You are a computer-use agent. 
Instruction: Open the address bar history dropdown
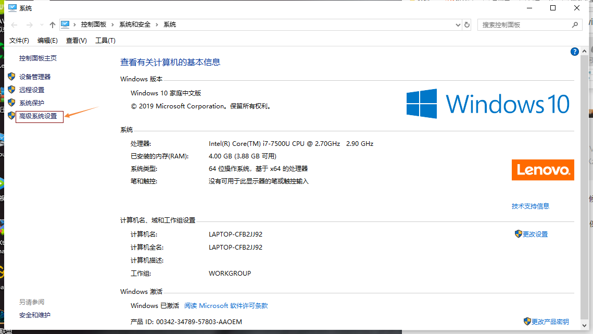(x=458, y=25)
